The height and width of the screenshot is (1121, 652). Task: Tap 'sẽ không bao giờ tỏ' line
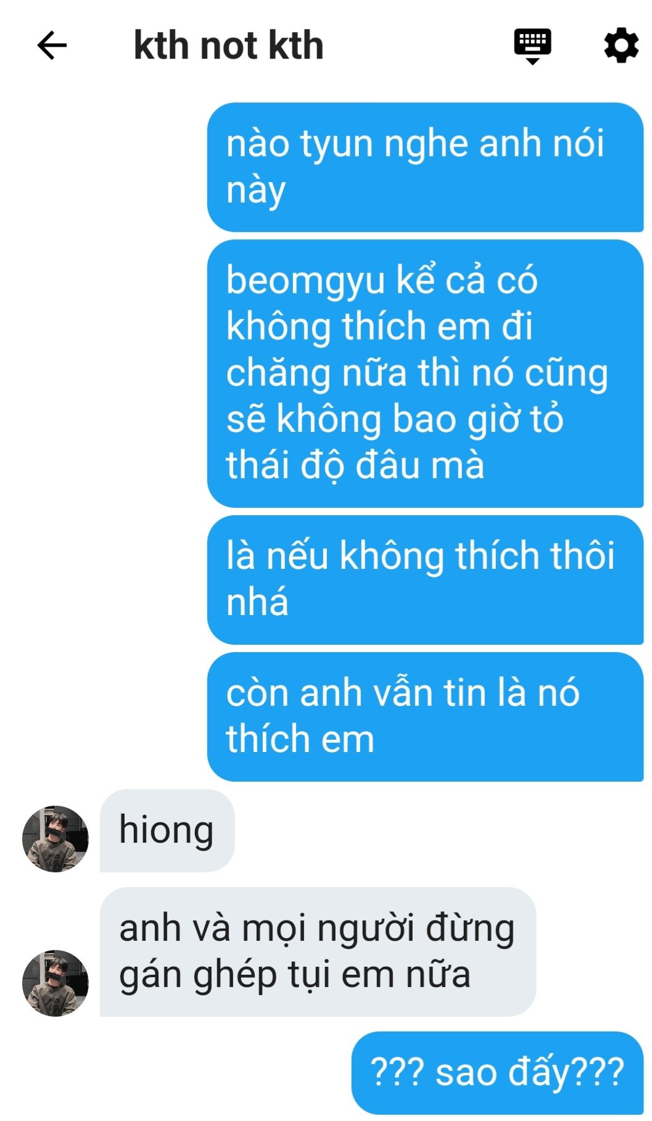tap(395, 419)
